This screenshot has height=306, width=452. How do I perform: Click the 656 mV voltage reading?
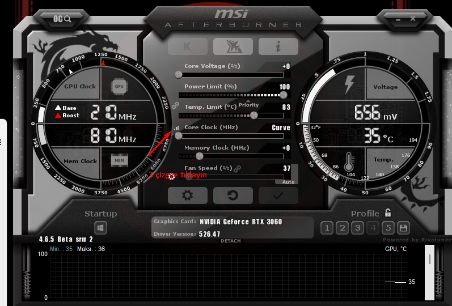tap(376, 113)
